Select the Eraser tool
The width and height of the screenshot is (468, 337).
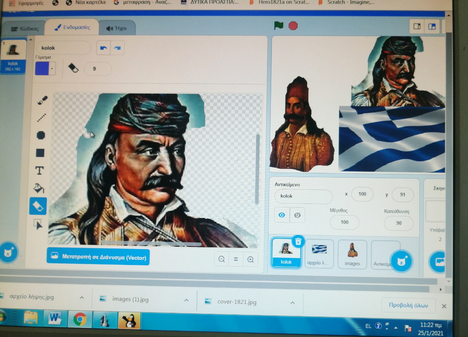tap(38, 206)
